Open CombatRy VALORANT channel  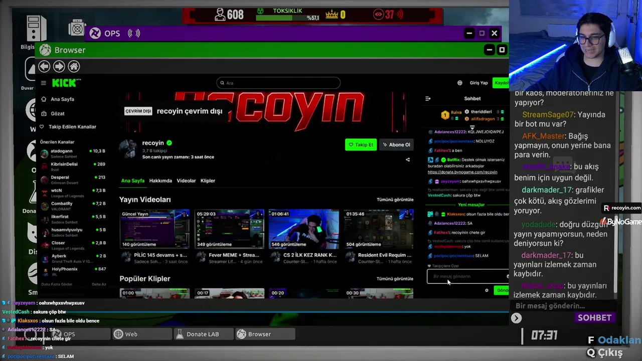tap(73, 206)
